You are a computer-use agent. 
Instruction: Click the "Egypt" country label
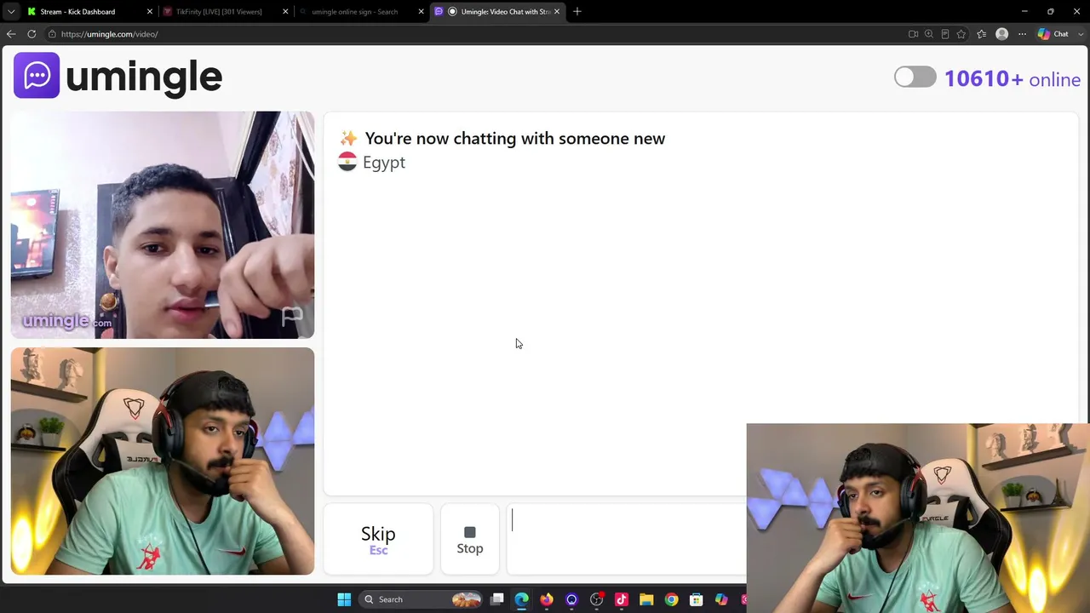384,163
